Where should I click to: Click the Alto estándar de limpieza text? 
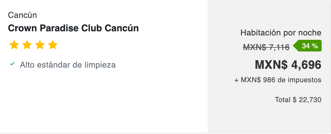point(68,65)
